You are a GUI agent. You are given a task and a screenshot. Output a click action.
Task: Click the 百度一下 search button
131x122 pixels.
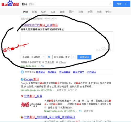click(122, 4)
